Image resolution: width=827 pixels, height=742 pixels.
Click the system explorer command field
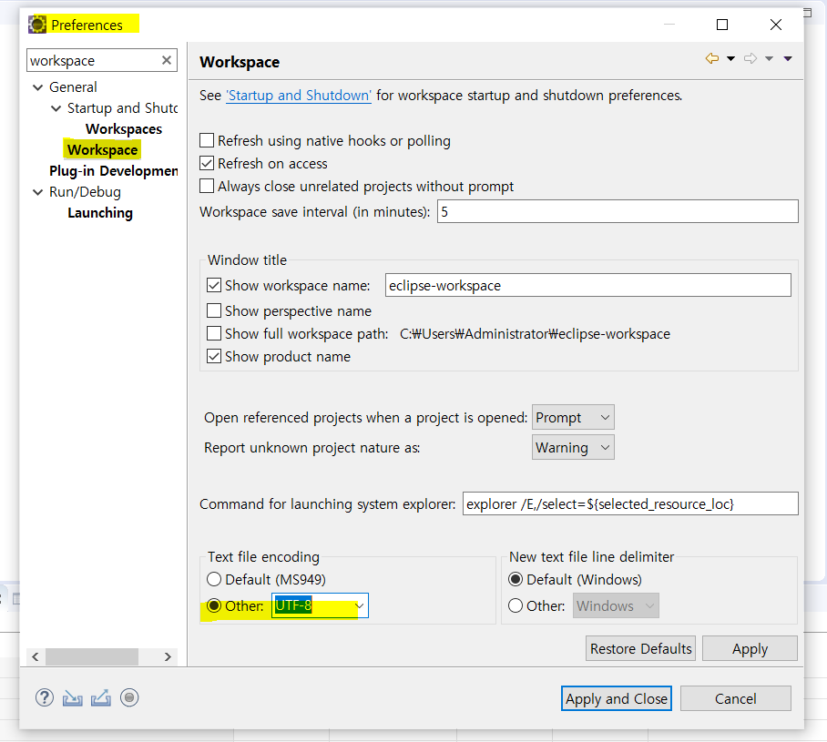click(x=630, y=503)
